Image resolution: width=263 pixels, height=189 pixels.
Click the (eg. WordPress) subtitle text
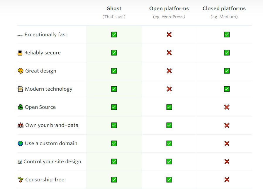[169, 17]
